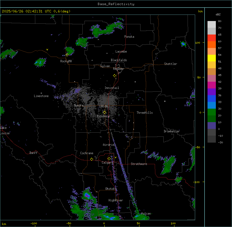Image resolution: width=232 pixels, height=227 pixels.
Task: Select the white asterisk marker east of Innisfail
Action: click(x=135, y=82)
